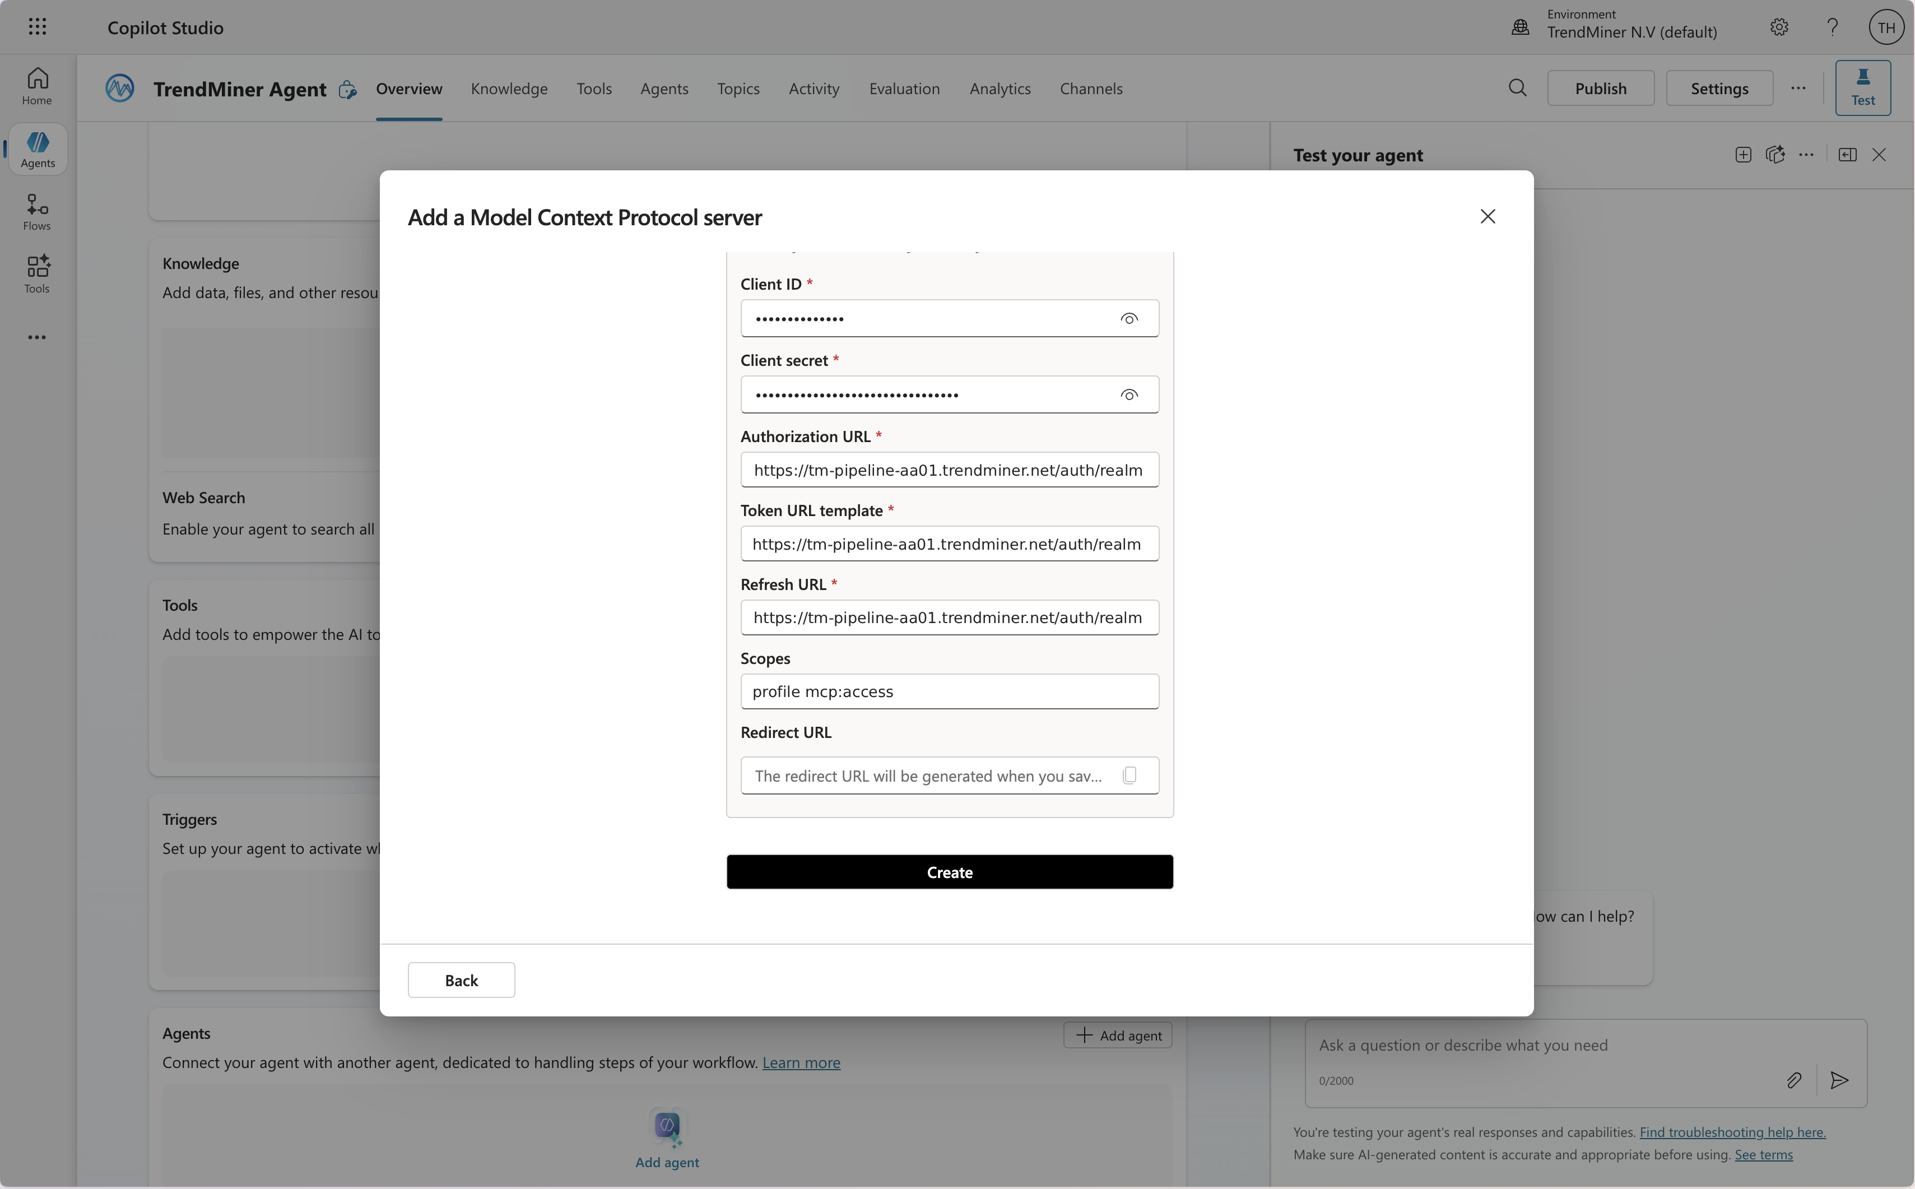Click into the Authorization URL field
1915x1189 pixels.
click(950, 470)
